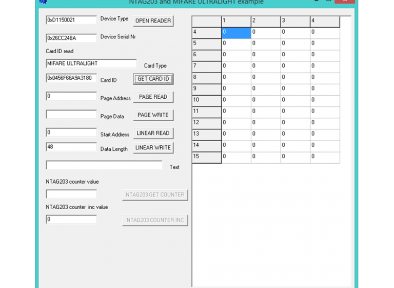Select column header 3 in the grid
394x288 pixels.
[295, 21]
